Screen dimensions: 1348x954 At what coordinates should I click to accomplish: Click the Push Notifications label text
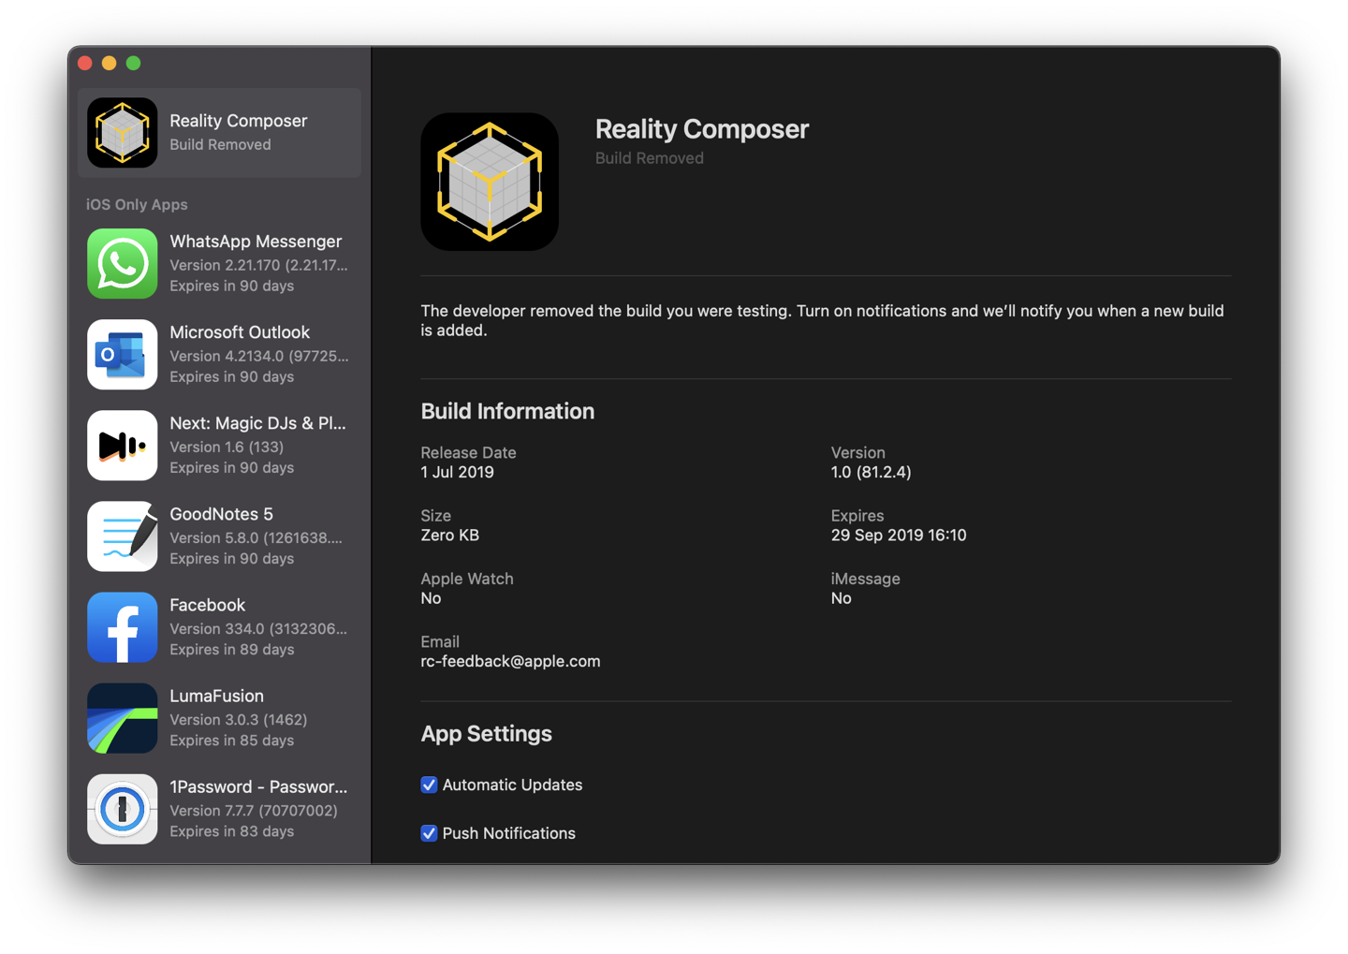pyautogui.click(x=508, y=833)
